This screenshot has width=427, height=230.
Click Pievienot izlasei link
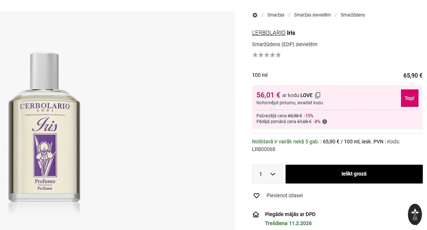point(284,196)
